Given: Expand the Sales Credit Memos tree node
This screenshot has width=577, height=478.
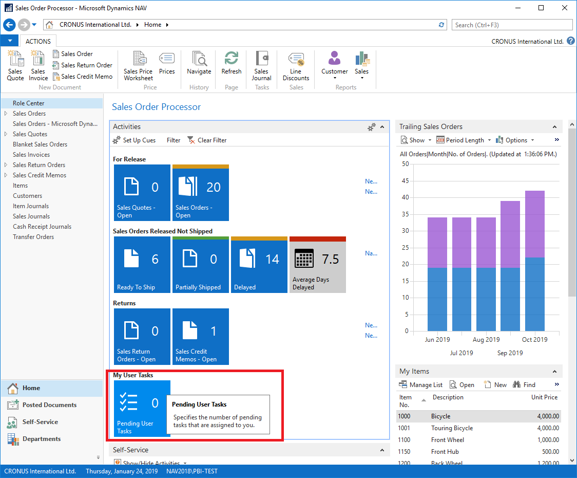Looking at the screenshot, I should [x=6, y=175].
